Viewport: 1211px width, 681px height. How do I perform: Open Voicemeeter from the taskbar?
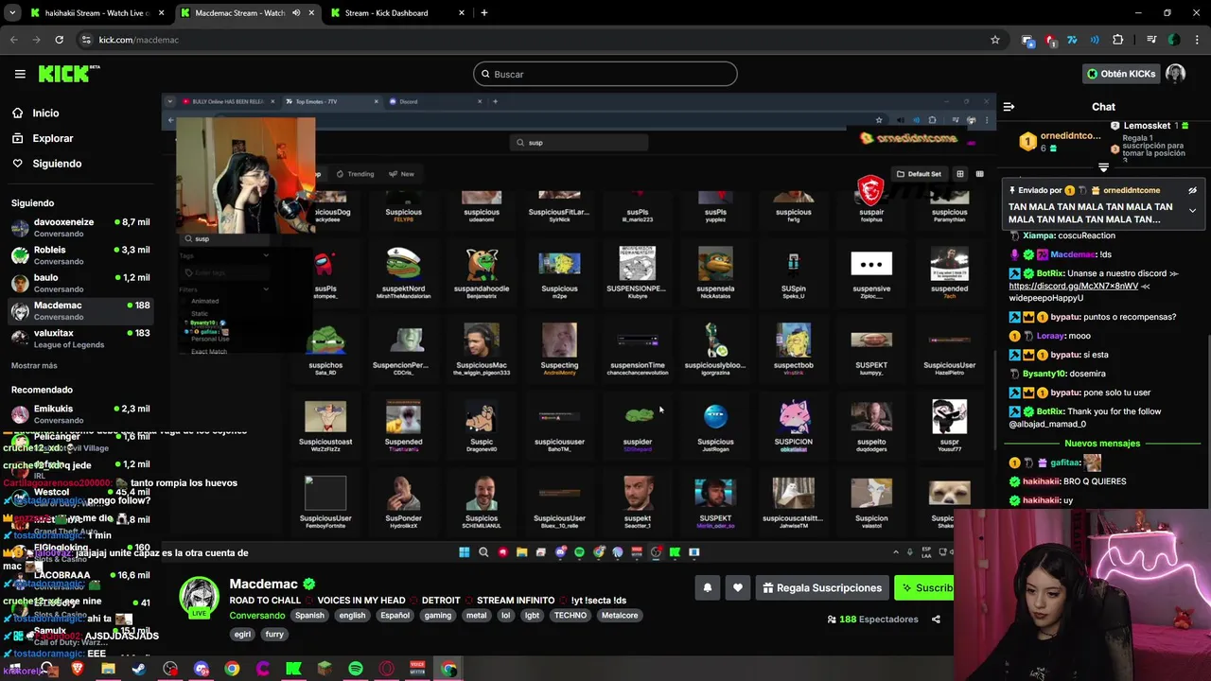tap(417, 669)
